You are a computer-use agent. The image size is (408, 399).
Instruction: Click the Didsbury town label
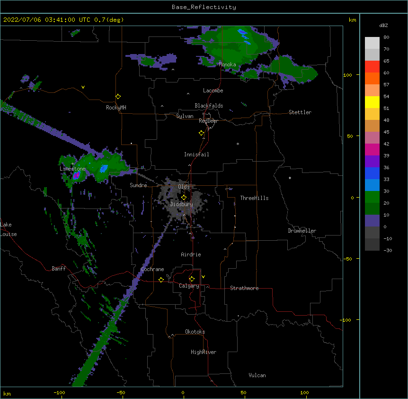(x=181, y=204)
